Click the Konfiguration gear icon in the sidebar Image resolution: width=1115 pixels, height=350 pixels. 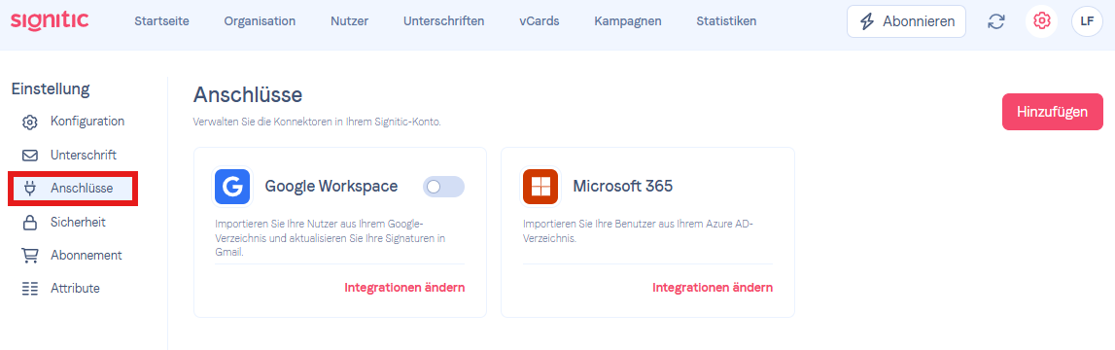[x=30, y=122]
